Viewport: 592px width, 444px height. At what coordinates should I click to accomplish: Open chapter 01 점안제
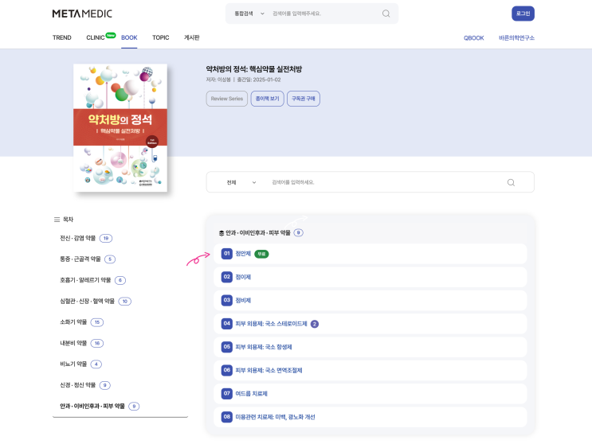point(370,254)
